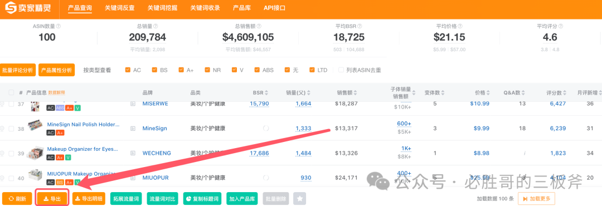
Task: Click the 复制标题词 button
Action: [202, 199]
